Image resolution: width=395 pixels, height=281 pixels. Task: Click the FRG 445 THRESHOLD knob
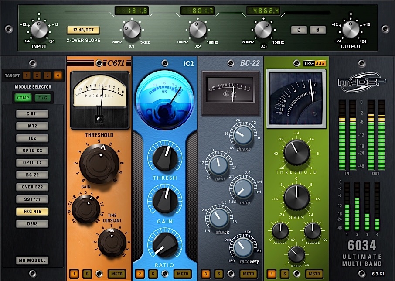click(296, 152)
